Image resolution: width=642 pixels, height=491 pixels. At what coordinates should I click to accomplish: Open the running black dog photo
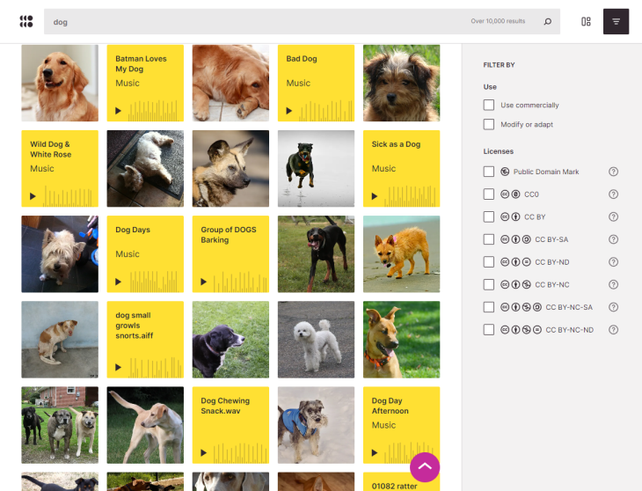click(x=316, y=168)
